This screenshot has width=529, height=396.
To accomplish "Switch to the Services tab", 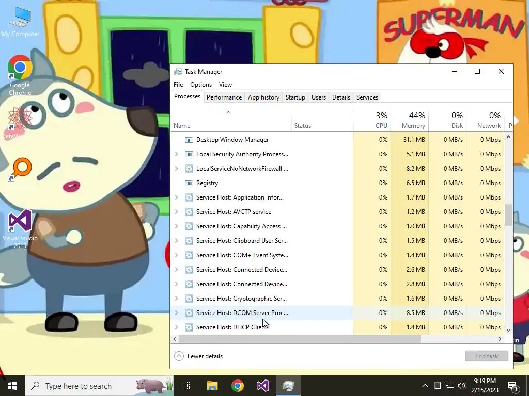I will point(367,97).
